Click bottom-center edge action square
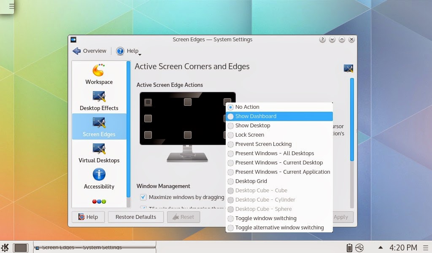The width and height of the screenshot is (432, 253). (188, 135)
